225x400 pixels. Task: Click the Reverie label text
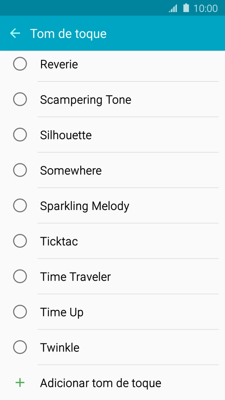tap(59, 64)
